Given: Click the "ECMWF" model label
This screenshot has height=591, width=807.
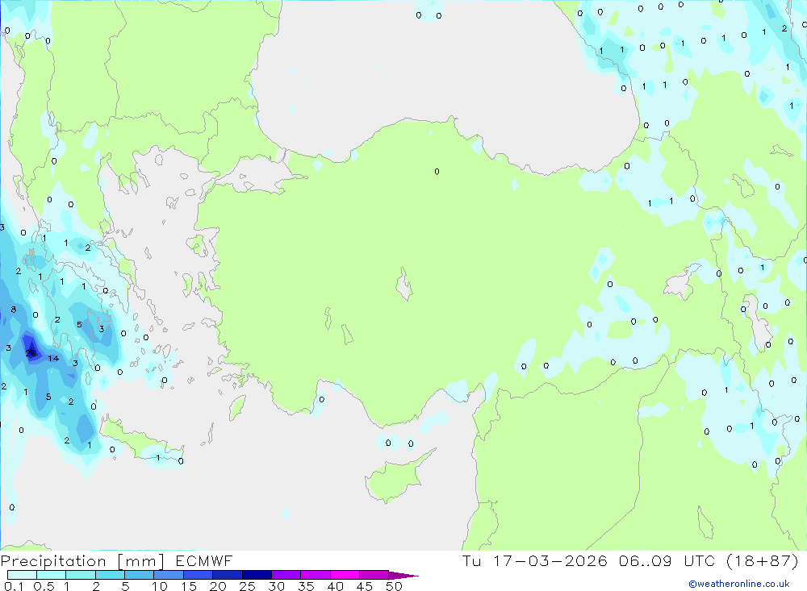Looking at the screenshot, I should 204,560.
